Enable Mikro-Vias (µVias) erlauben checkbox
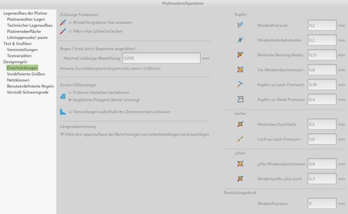This screenshot has width=348, height=214. 70,31
